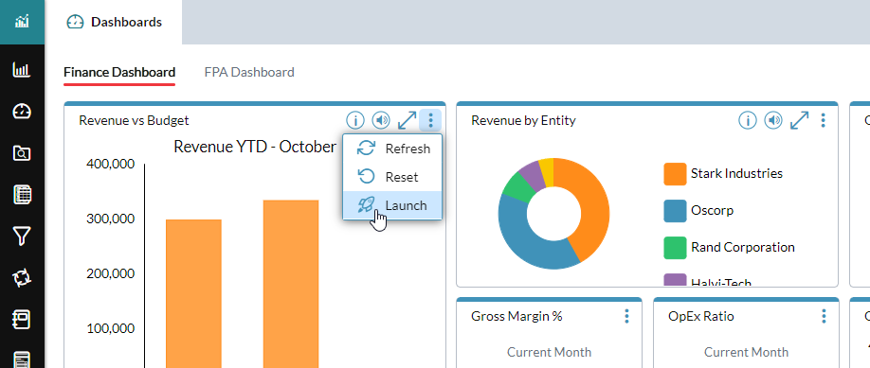The height and width of the screenshot is (368, 870).
Task: Choose Reset from the widget menu
Action: point(393,177)
